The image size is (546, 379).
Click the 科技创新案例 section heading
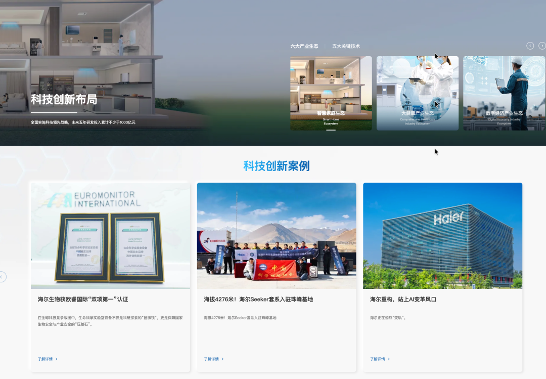tap(277, 166)
